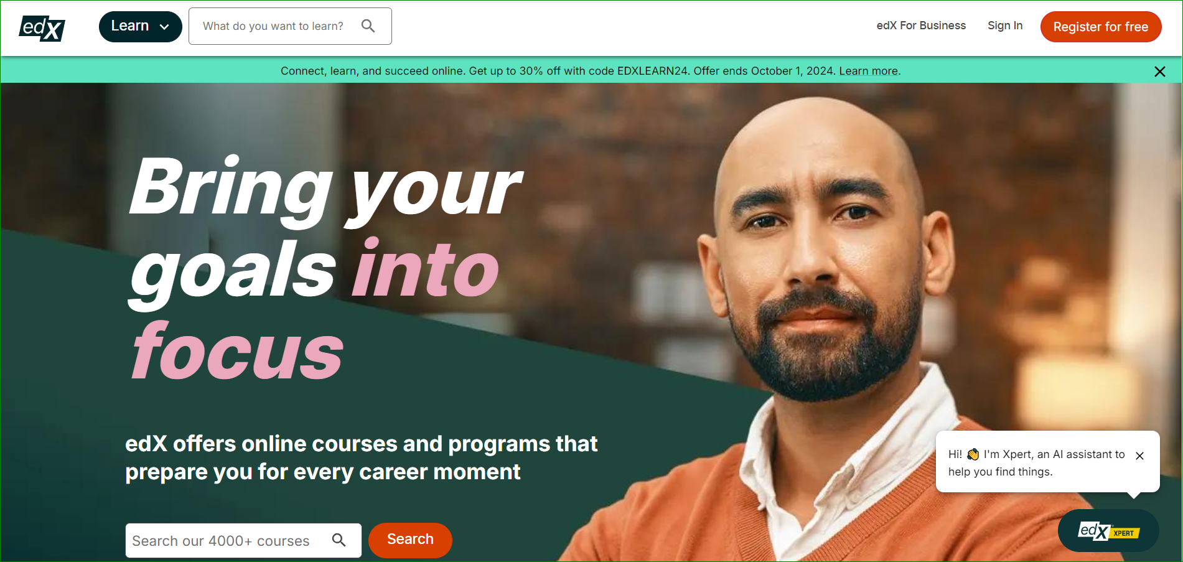This screenshot has width=1183, height=562.
Task: Click the waving hand emoji in Xpert message
Action: click(x=973, y=454)
